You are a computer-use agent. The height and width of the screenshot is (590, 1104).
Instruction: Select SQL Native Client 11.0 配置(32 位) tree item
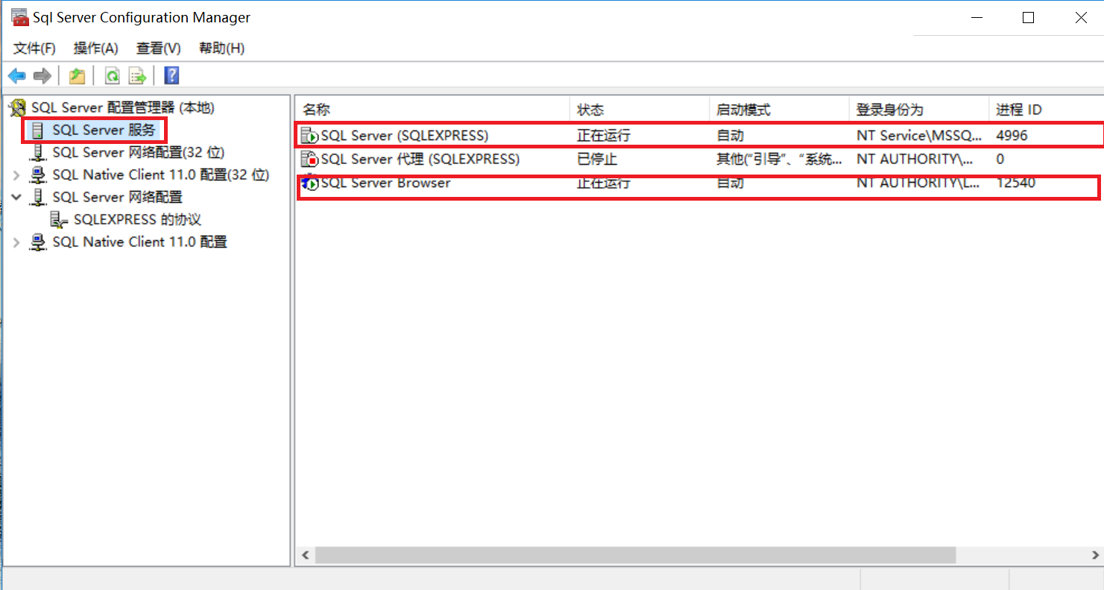point(160,175)
